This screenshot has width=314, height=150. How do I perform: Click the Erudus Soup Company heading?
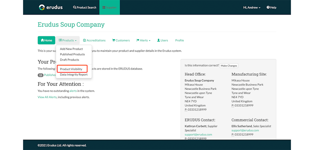[x=71, y=25]
